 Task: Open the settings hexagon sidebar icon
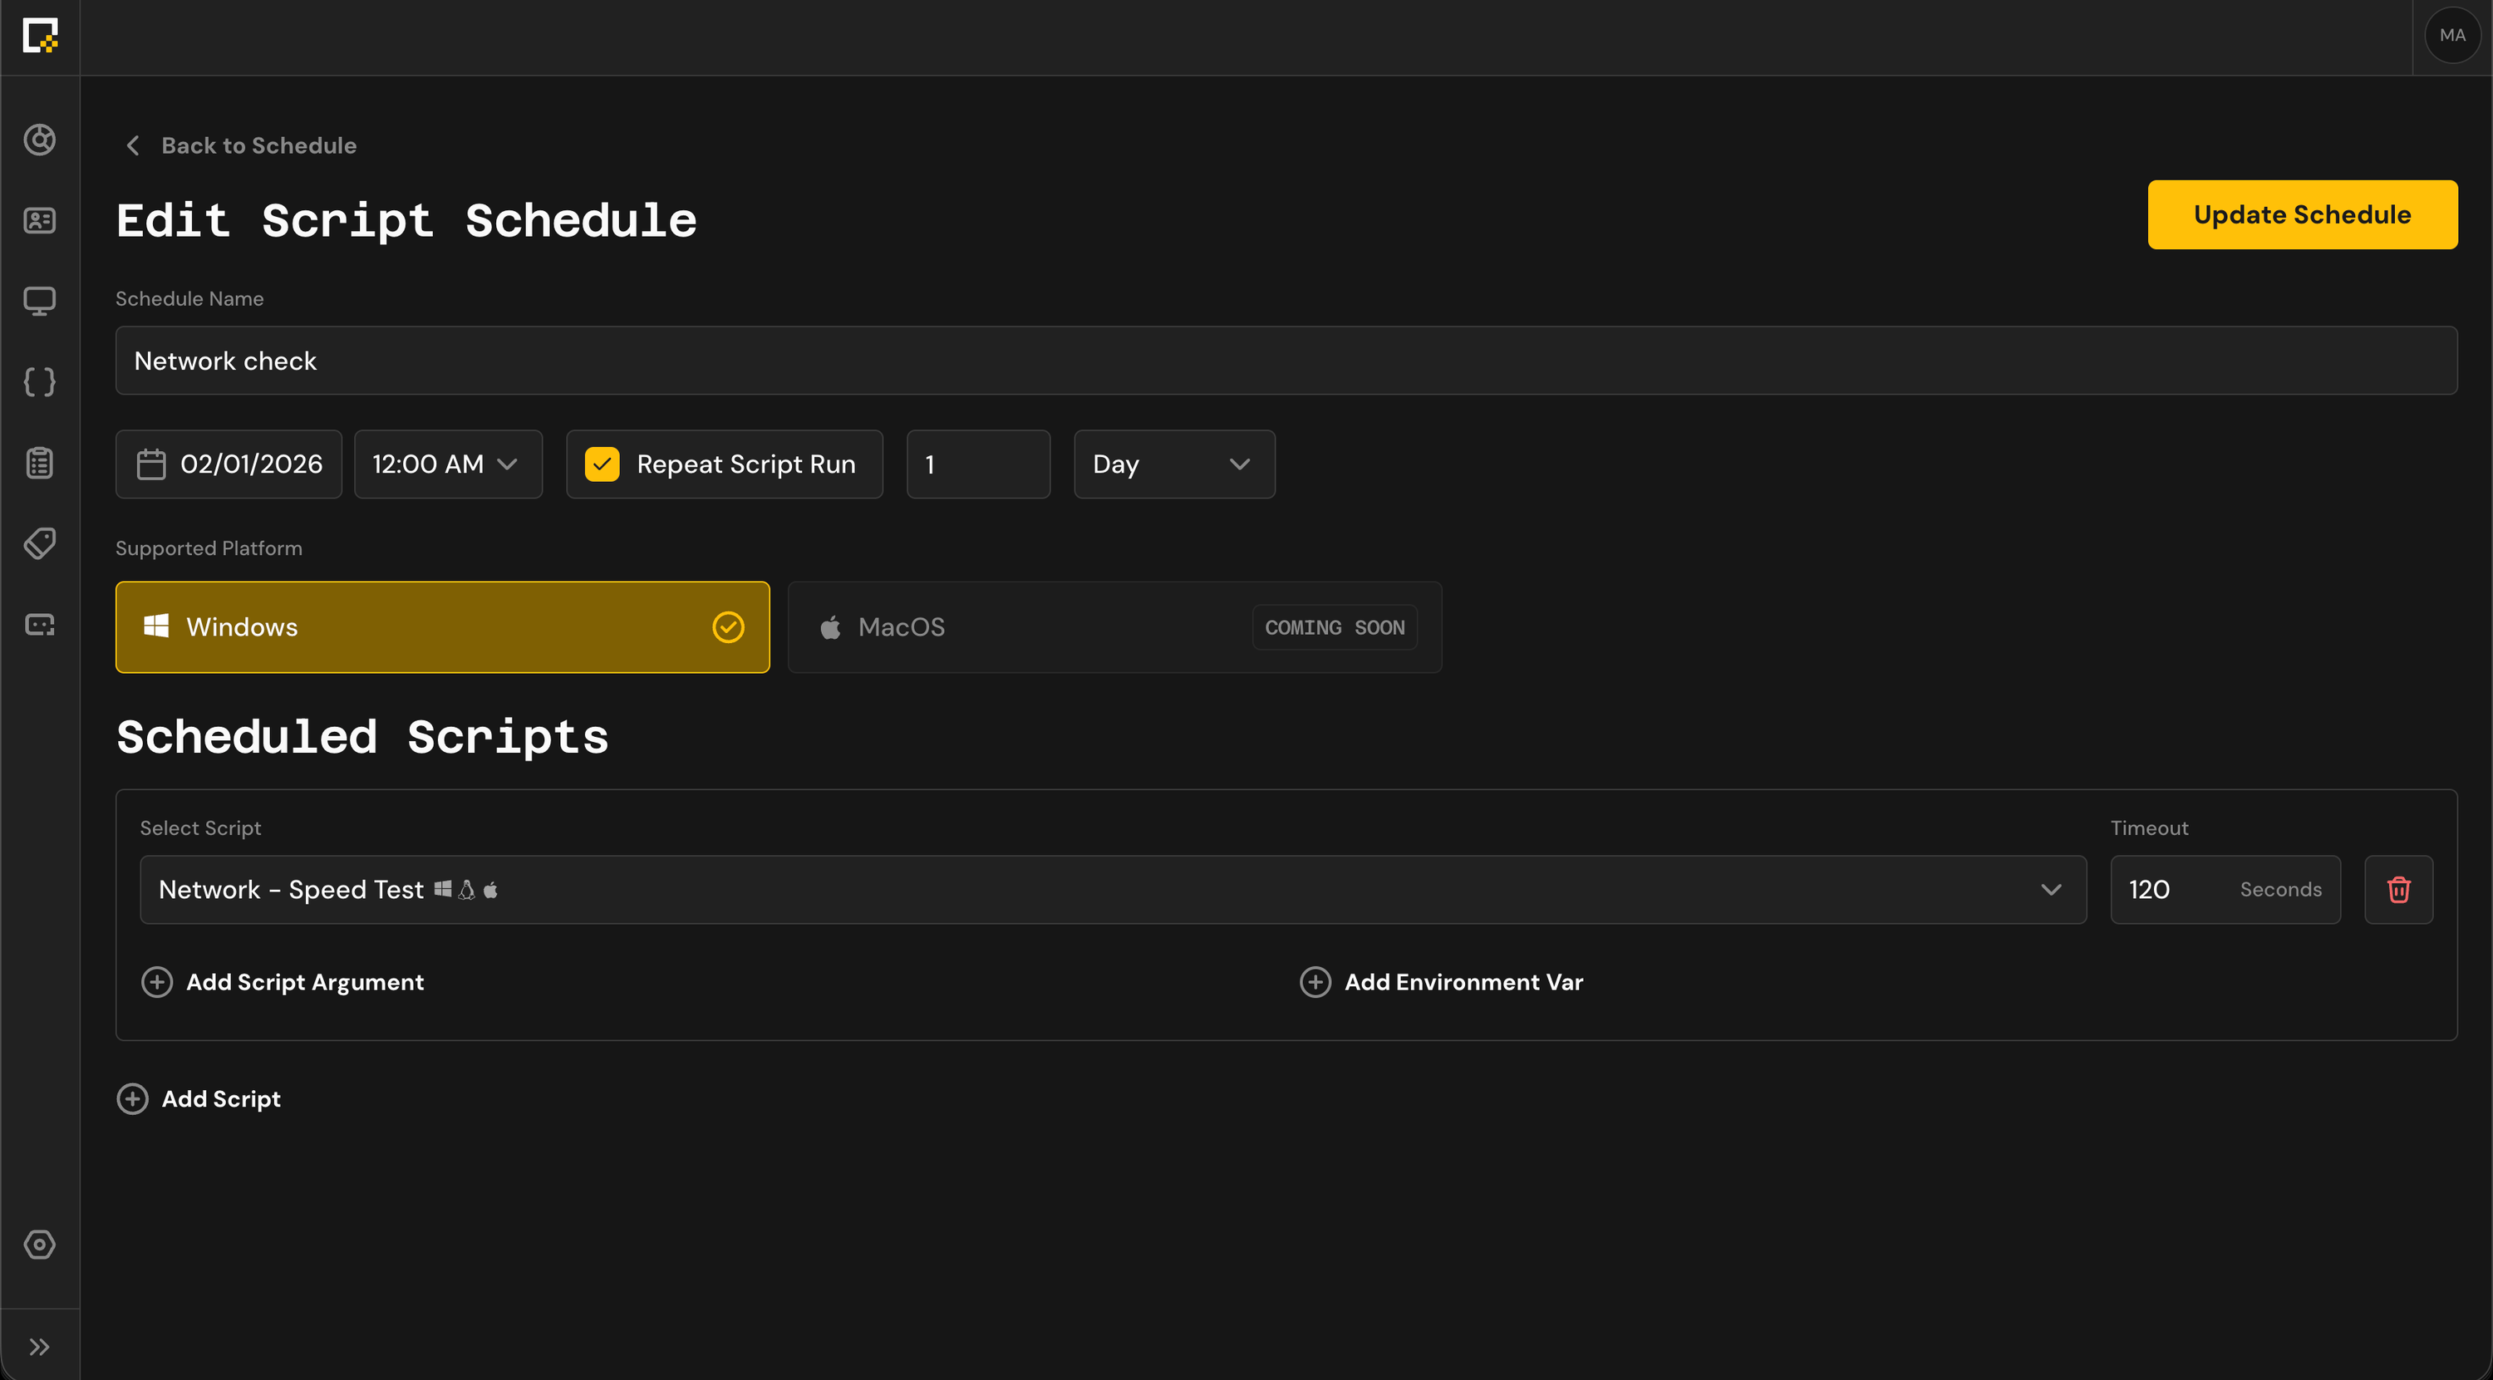coord(40,1244)
